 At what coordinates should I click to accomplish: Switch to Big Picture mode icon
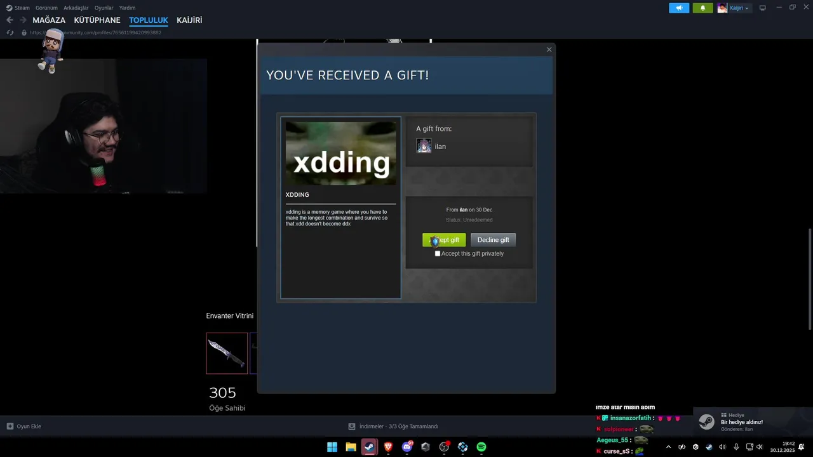click(762, 8)
